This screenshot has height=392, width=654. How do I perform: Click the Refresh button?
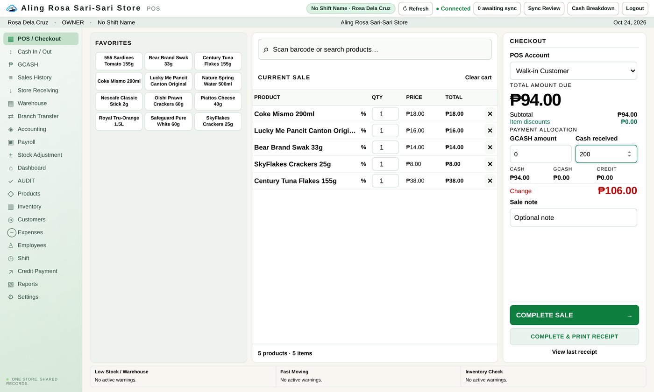pos(415,8)
